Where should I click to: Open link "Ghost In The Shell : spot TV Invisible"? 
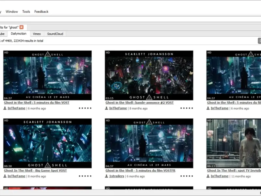point(234,171)
